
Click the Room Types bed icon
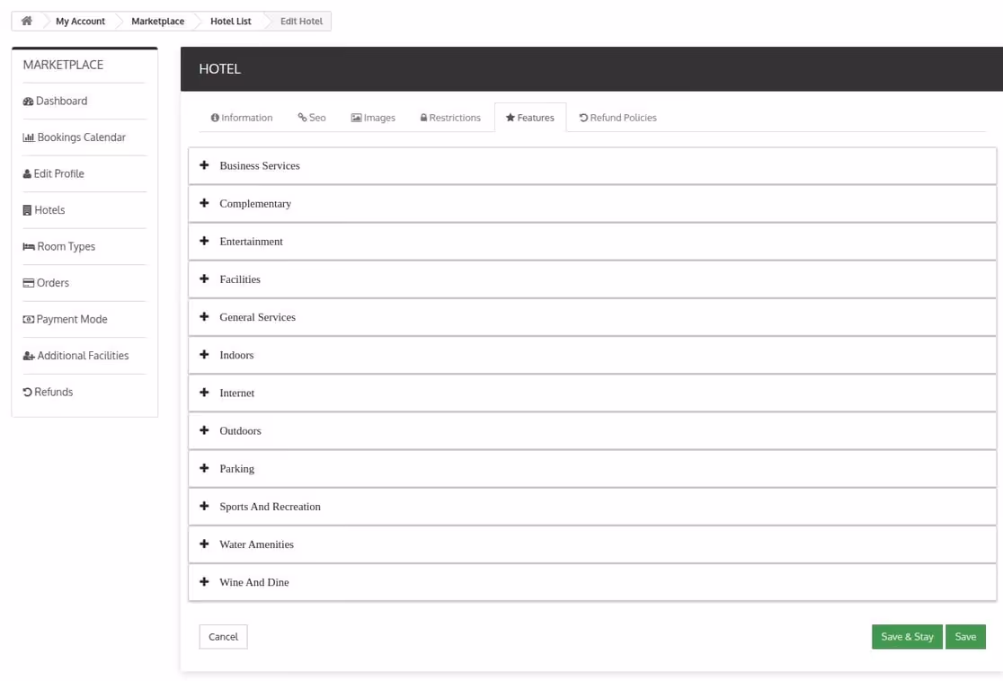[x=29, y=247]
